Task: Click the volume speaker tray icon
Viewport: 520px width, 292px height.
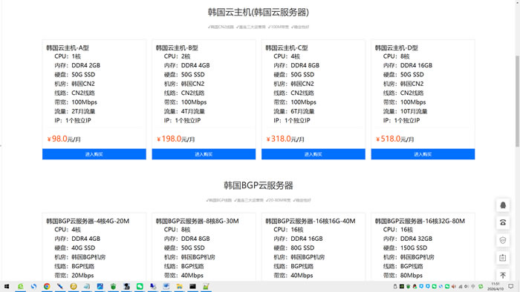Action: [467, 286]
